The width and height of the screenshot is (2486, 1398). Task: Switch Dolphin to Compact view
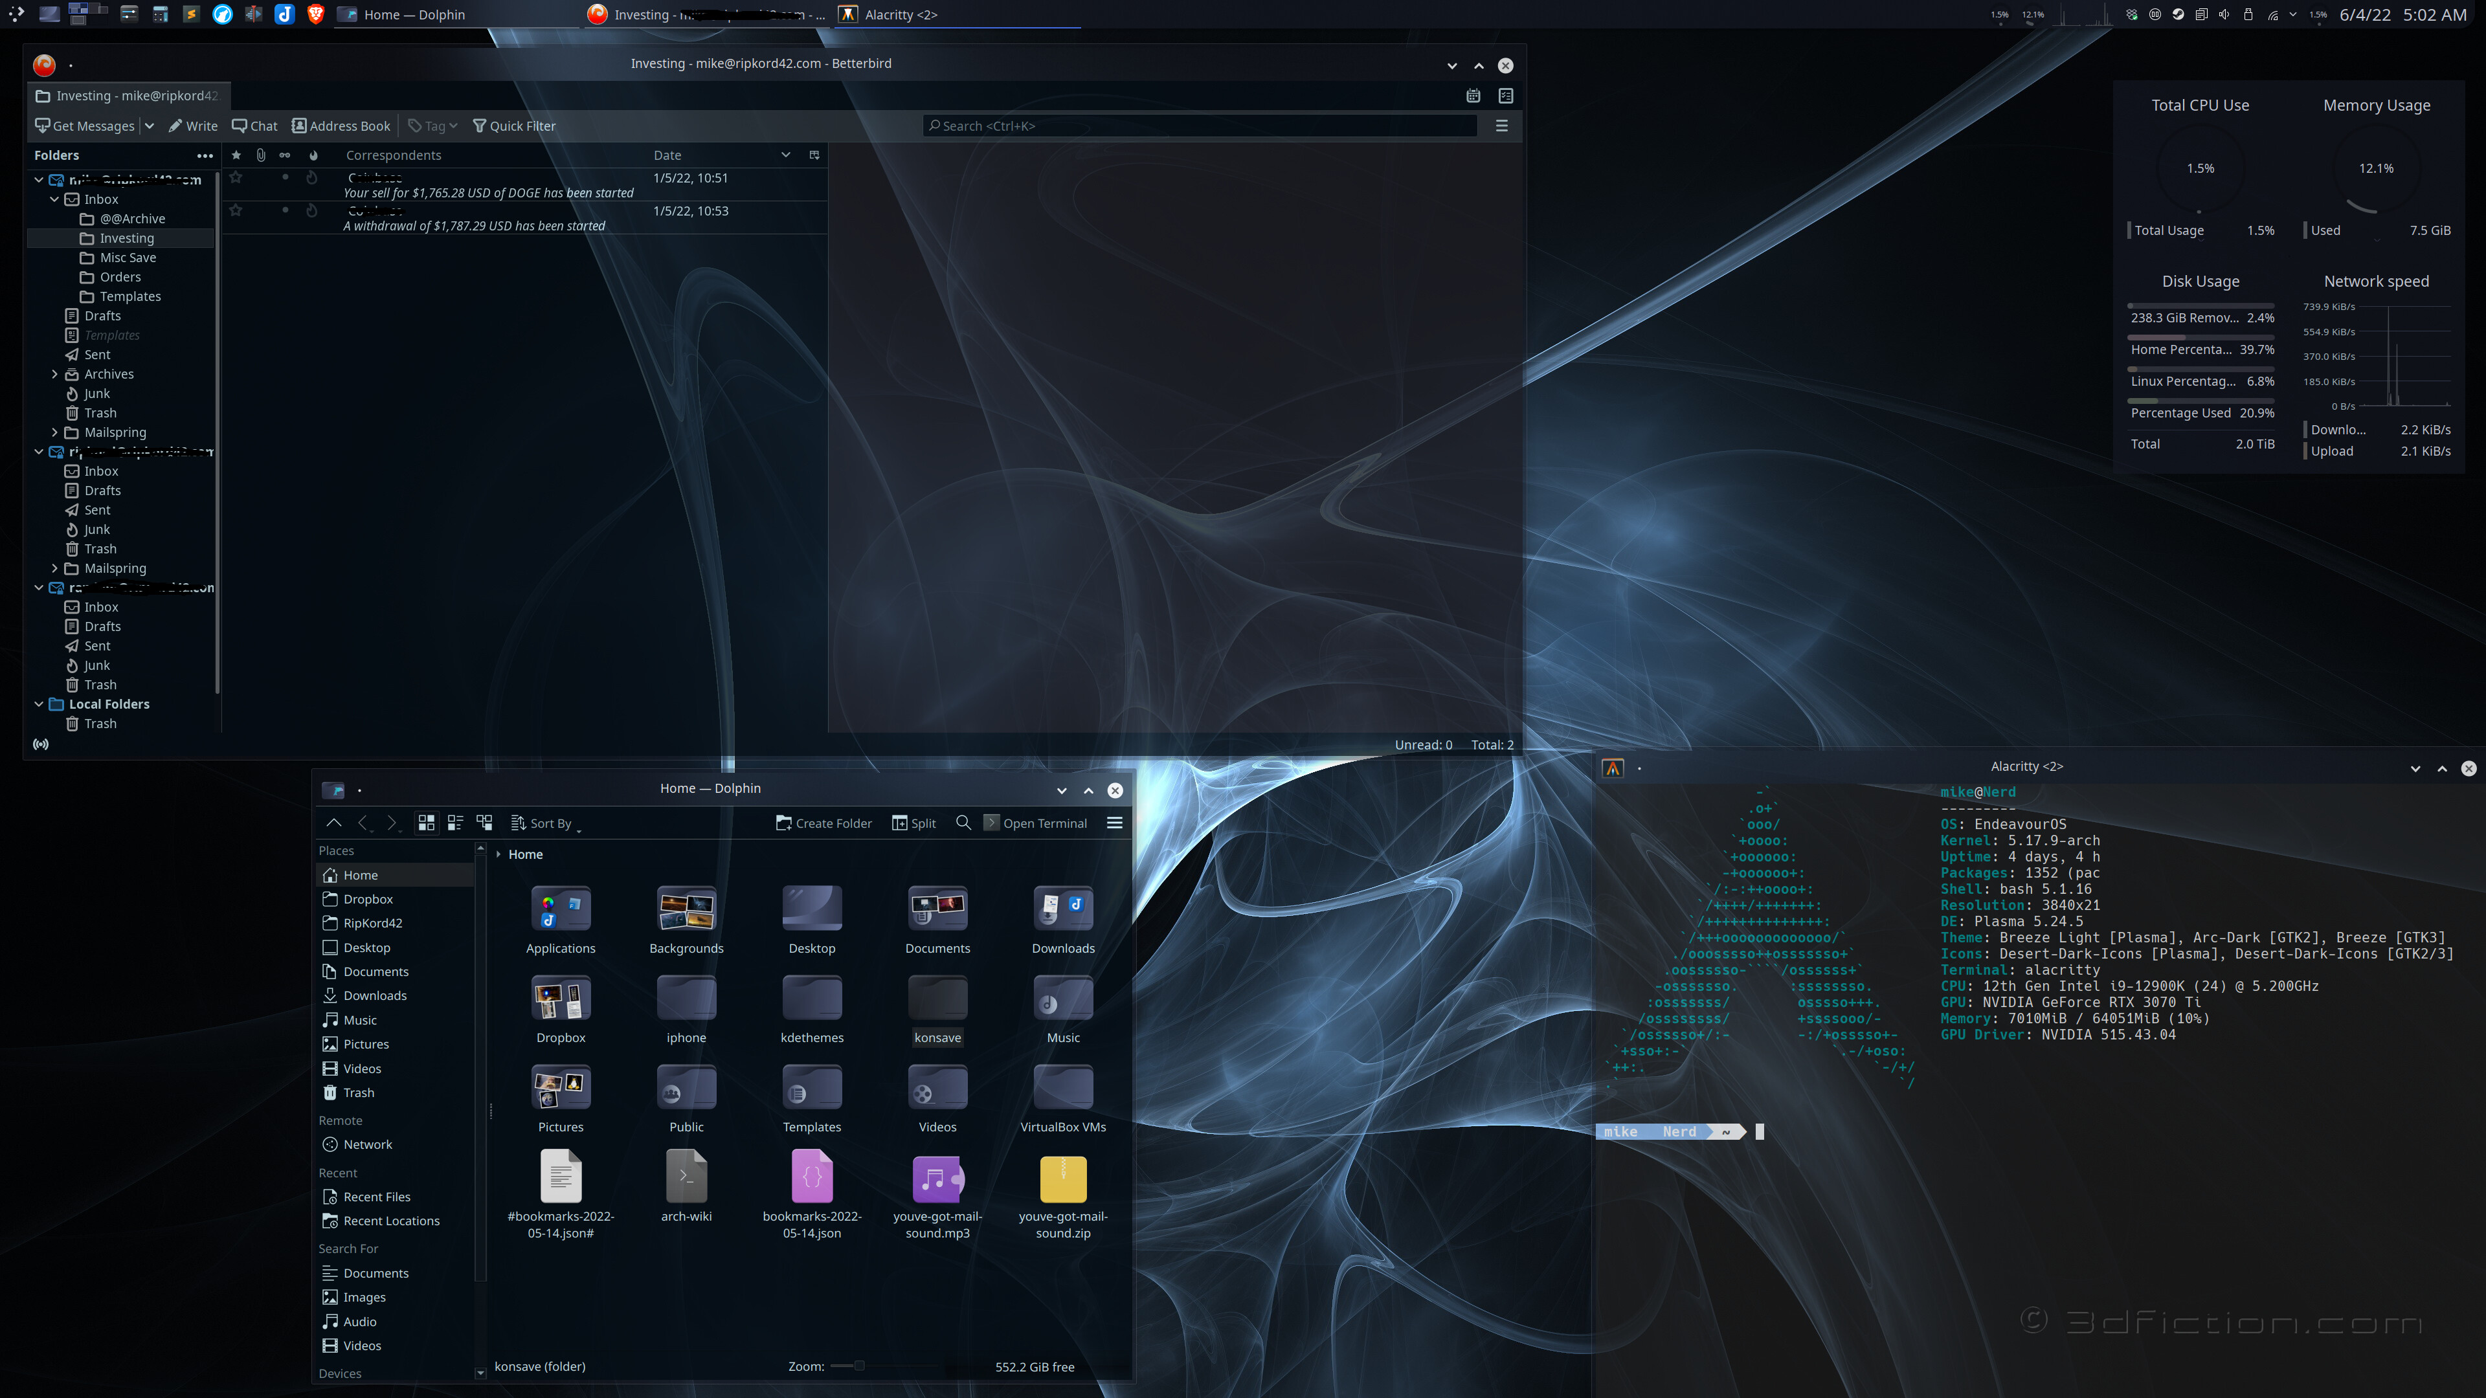pyautogui.click(x=456, y=823)
